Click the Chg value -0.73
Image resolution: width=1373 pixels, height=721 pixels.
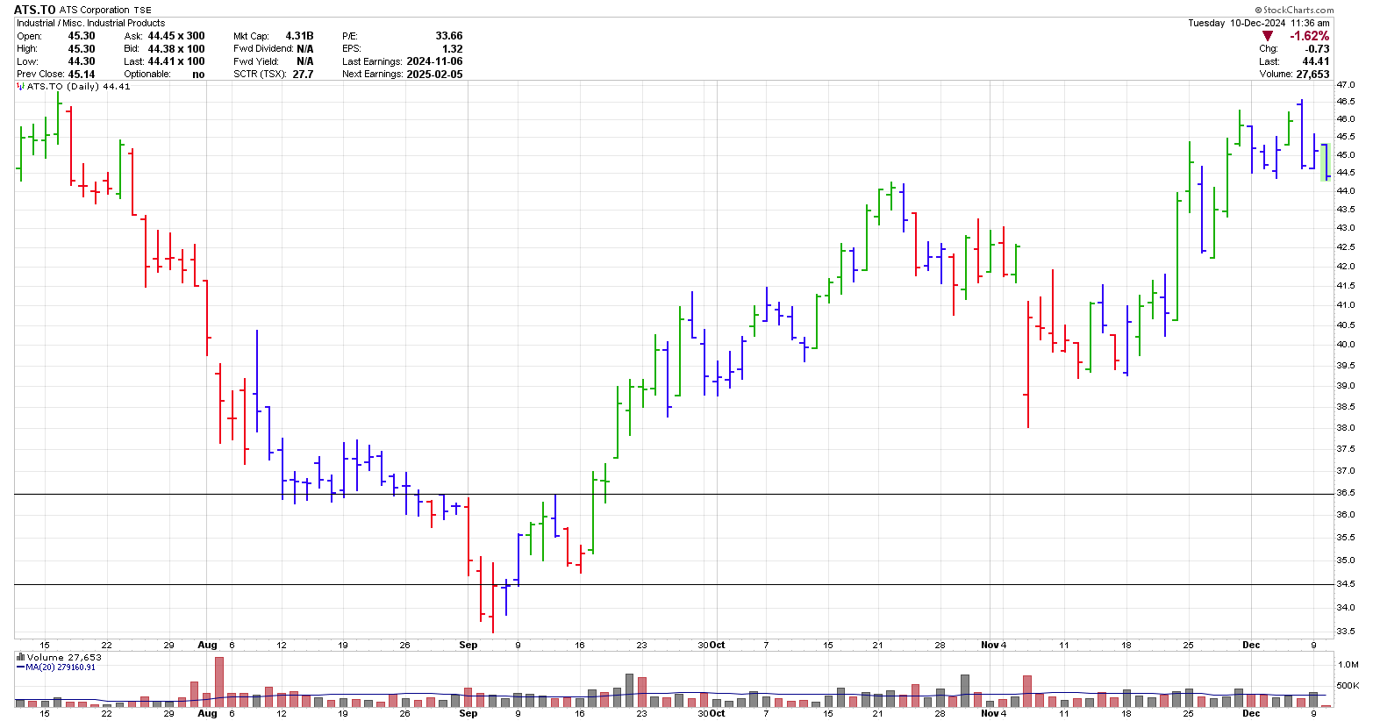click(1318, 49)
